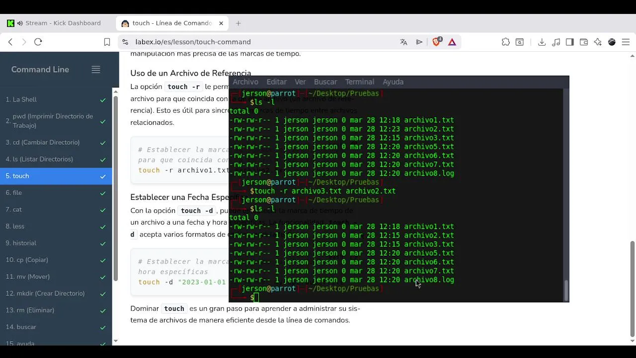Viewport: 636px width, 358px height.
Task: Open Brave Shields lion icon
Action: click(437, 42)
